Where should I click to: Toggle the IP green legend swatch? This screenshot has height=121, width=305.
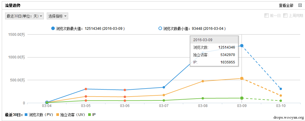coord(89,115)
